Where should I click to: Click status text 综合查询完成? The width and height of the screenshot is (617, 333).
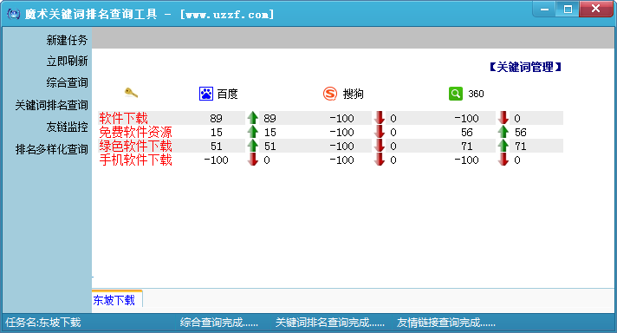point(218,323)
